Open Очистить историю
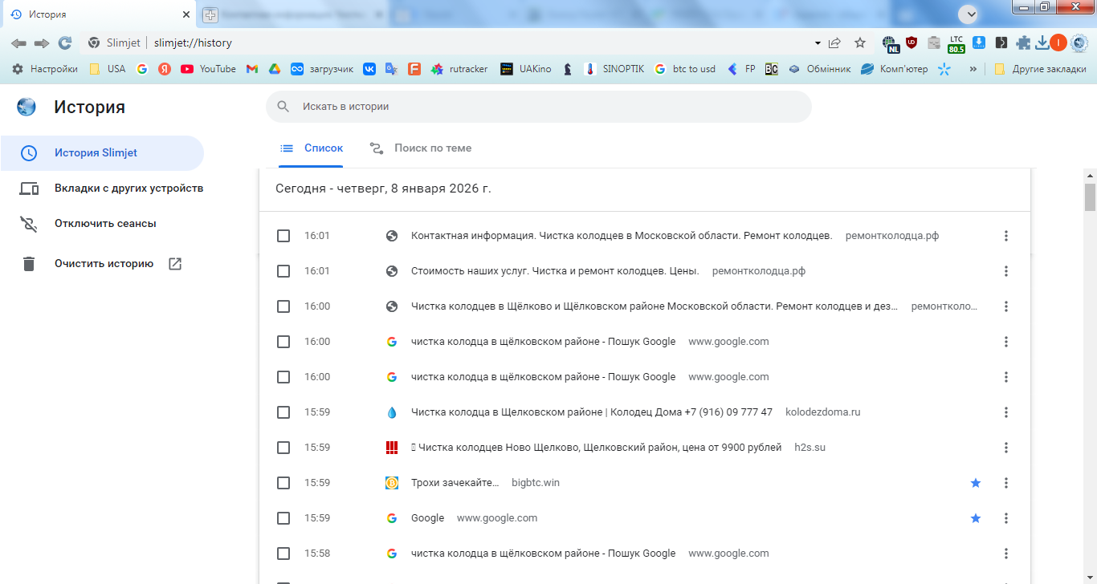The image size is (1097, 584). click(103, 264)
